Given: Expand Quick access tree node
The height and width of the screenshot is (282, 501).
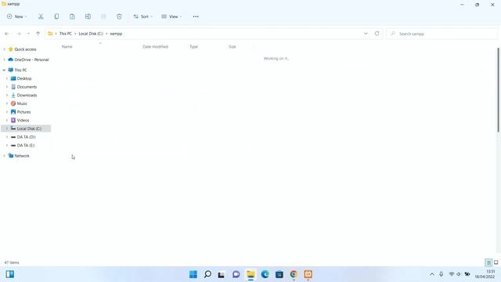Looking at the screenshot, I should [4, 49].
